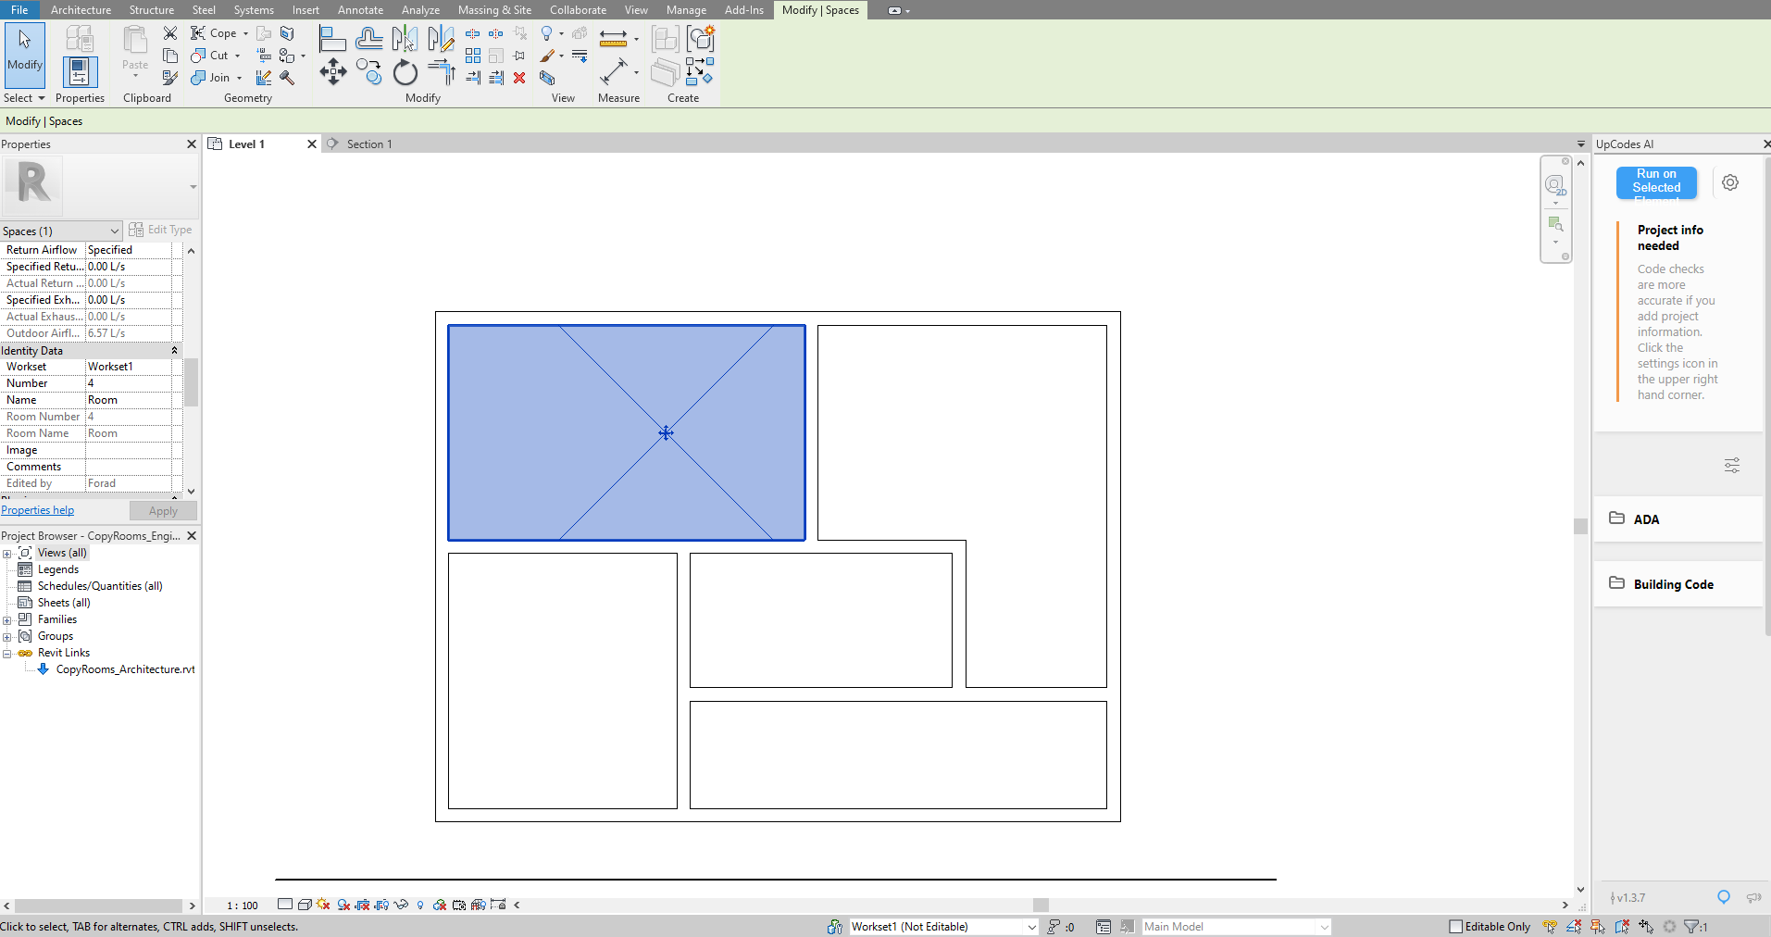This screenshot has height=937, width=1771.
Task: Toggle Show Crop Region icon
Action: tap(381, 905)
